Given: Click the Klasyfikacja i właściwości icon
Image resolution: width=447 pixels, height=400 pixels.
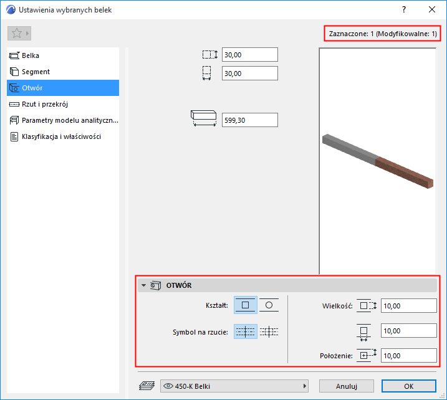Looking at the screenshot, I should (14, 136).
